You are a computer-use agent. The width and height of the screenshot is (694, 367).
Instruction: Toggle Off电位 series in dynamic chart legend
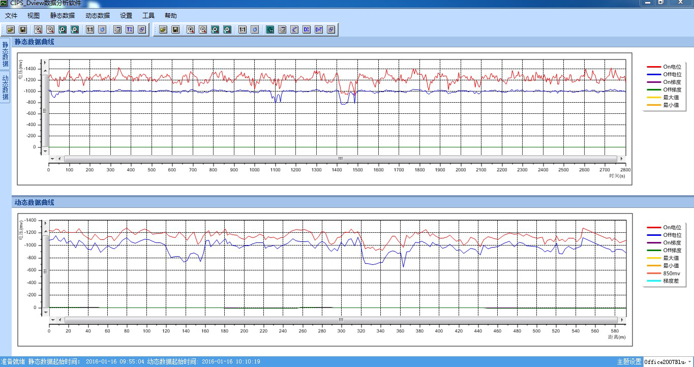coord(663,235)
